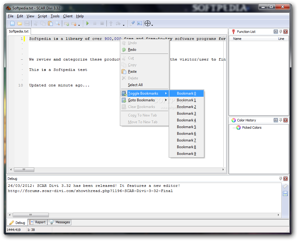Select the color picker eyedropper tool

tap(132, 23)
